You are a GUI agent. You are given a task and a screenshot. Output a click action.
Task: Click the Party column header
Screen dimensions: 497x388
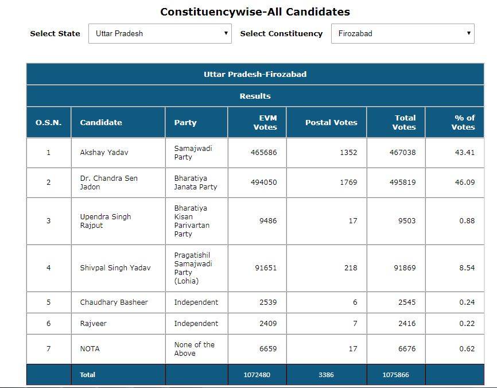[x=185, y=122]
